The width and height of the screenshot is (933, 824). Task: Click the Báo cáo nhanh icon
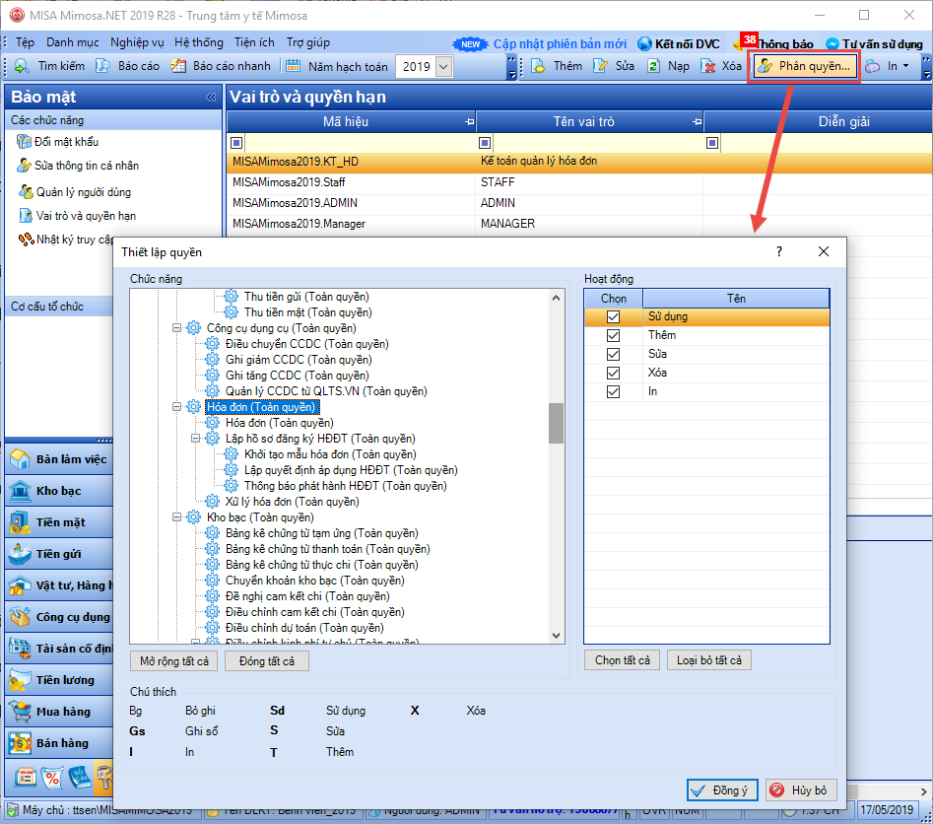point(178,66)
